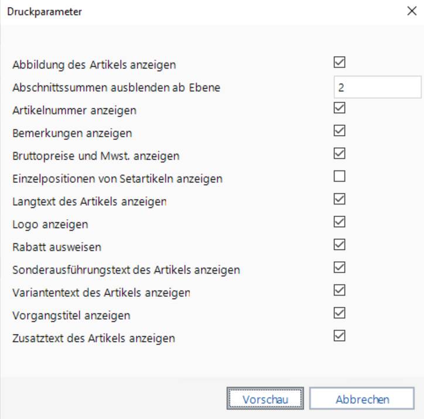The width and height of the screenshot is (424, 419).
Task: Disable the Rabatt ausweisen checkbox
Action: point(339,244)
